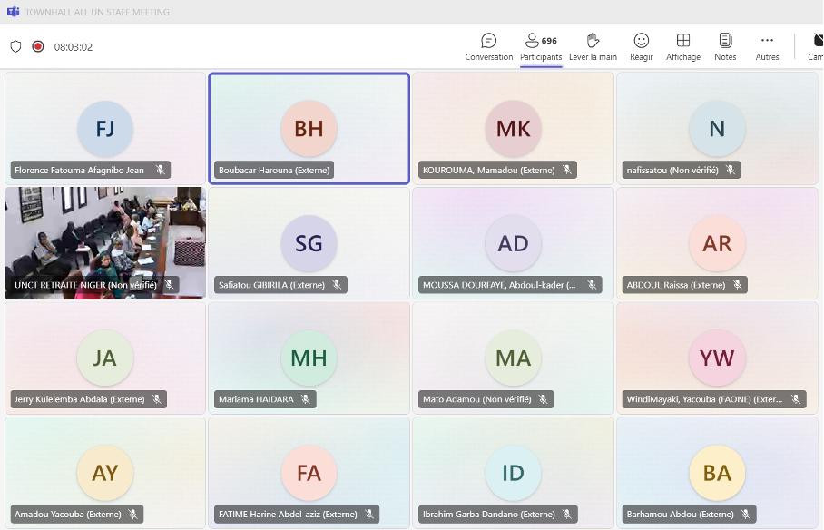This screenshot has height=530, width=824.
Task: Click muted mic icon of Barhamou Abdou
Action: (746, 514)
